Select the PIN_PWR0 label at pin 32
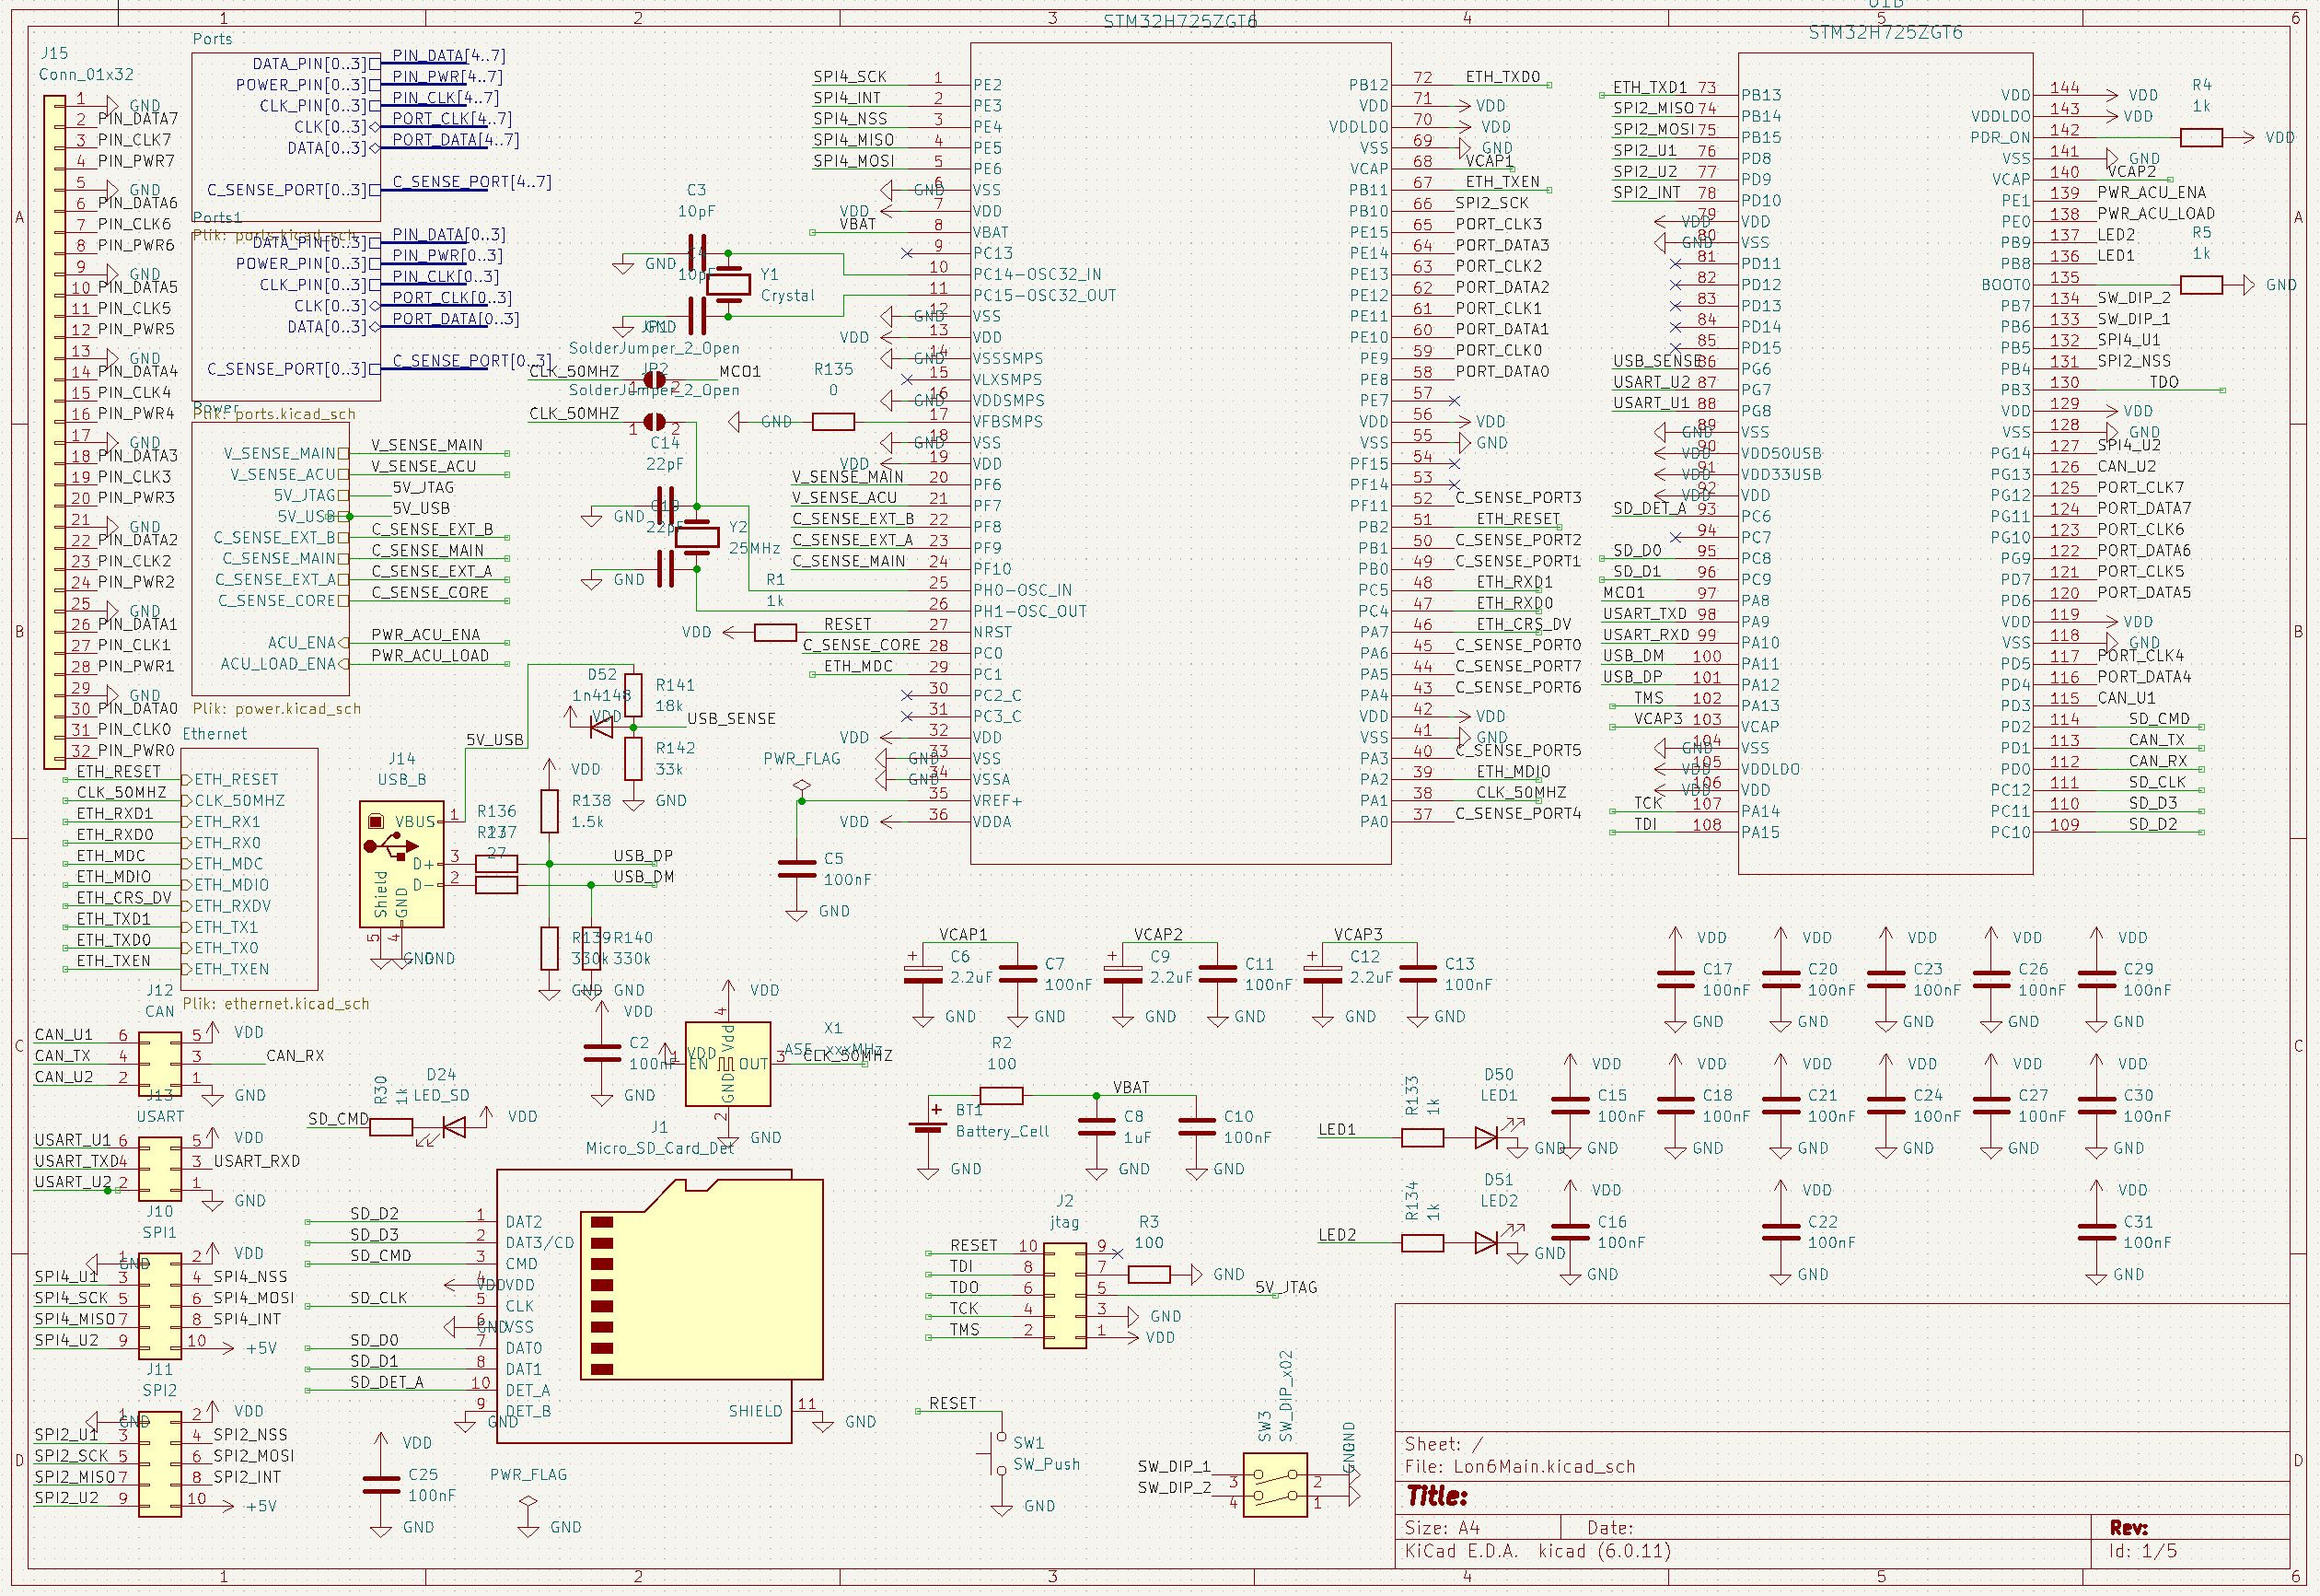 coord(136,750)
